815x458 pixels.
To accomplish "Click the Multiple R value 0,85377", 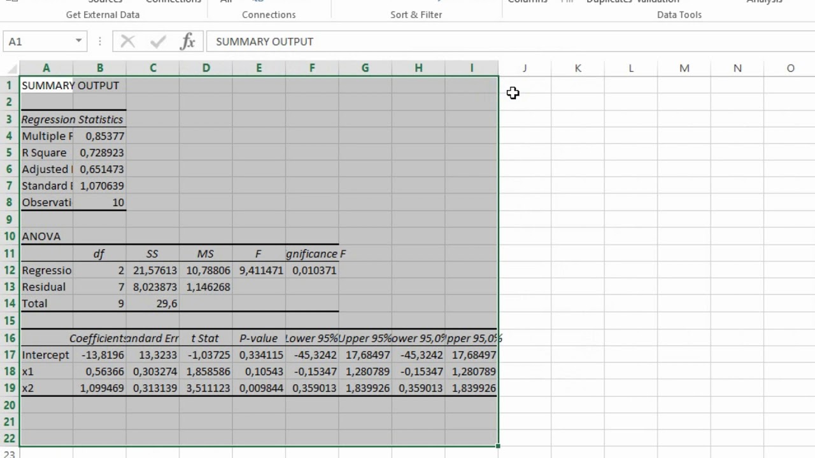I will [x=99, y=136].
